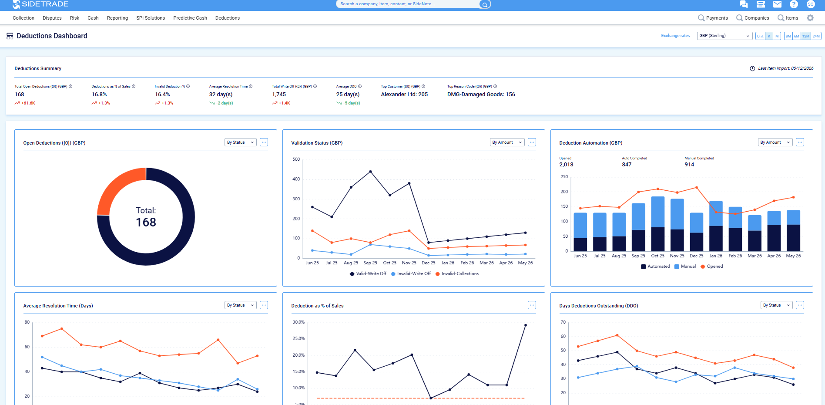
Task: Show info for Top Reason Code
Action: (x=495, y=86)
